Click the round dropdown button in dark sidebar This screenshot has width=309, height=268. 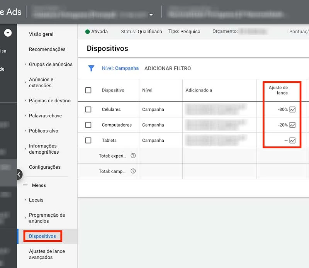[x=8, y=33]
